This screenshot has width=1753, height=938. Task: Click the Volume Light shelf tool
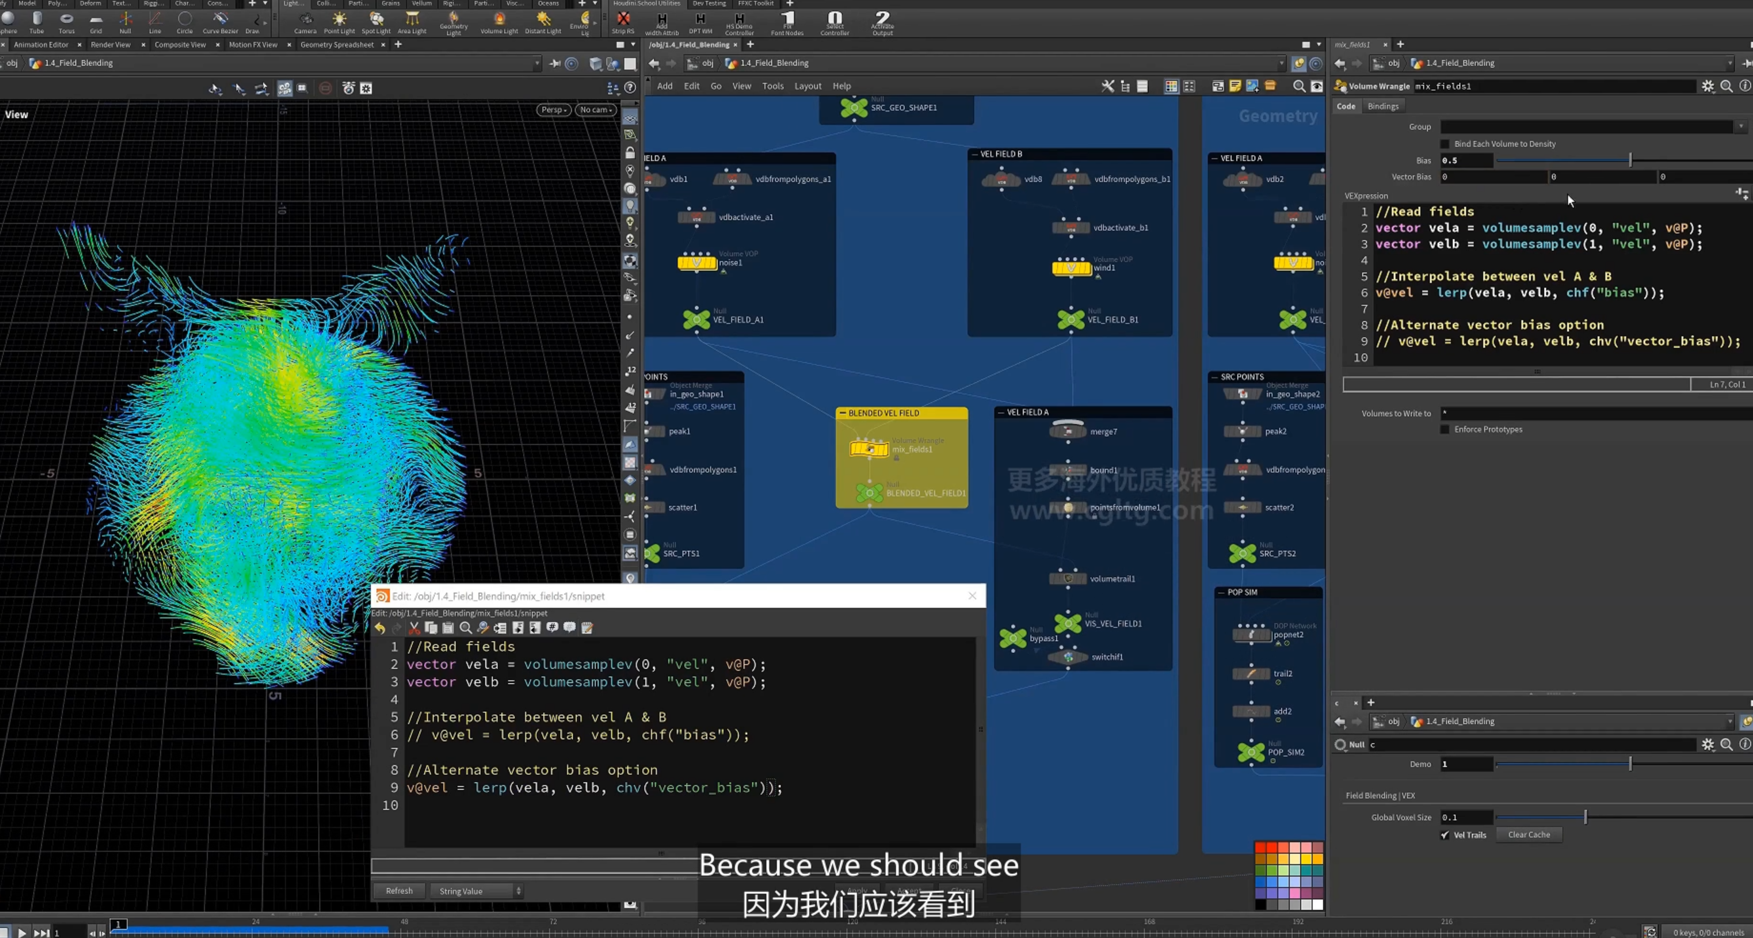pyautogui.click(x=499, y=22)
